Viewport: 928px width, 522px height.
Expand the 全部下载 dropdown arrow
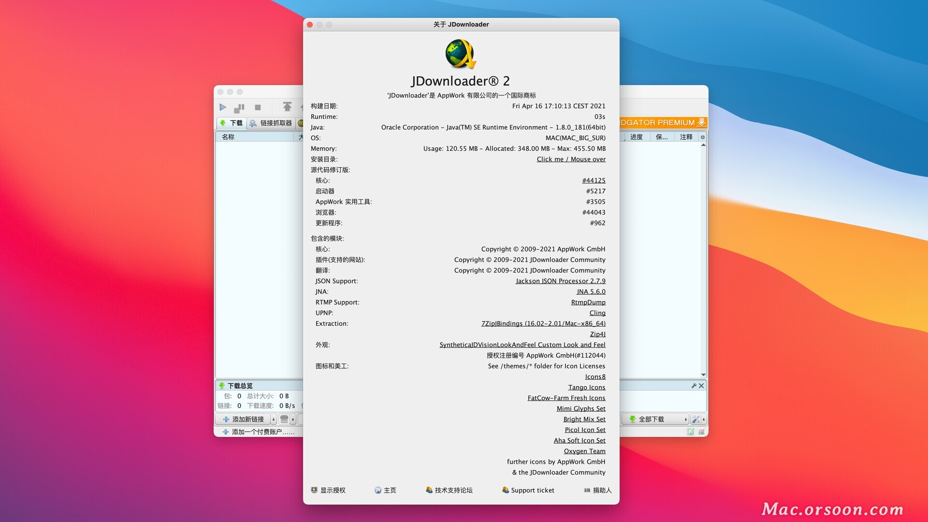point(685,419)
